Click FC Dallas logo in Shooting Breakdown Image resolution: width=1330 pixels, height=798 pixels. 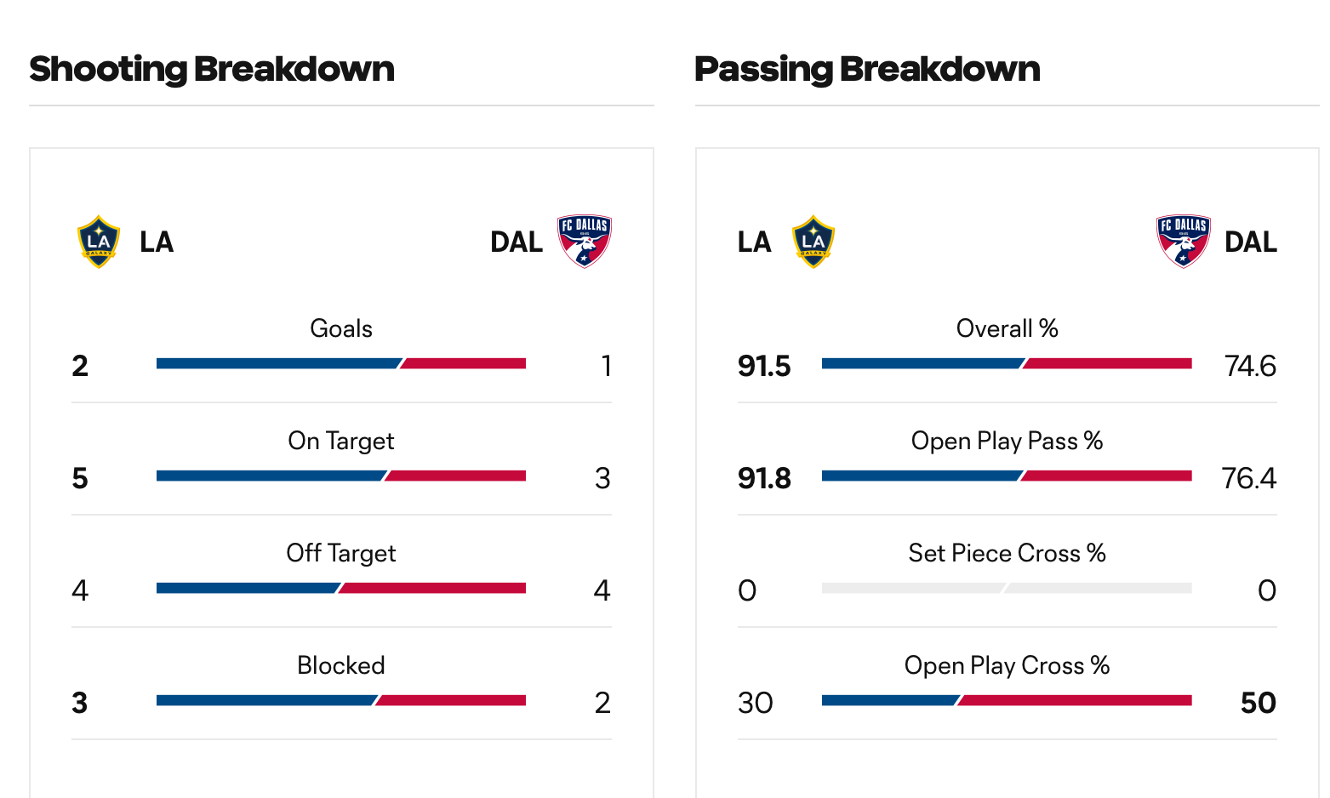(x=585, y=242)
